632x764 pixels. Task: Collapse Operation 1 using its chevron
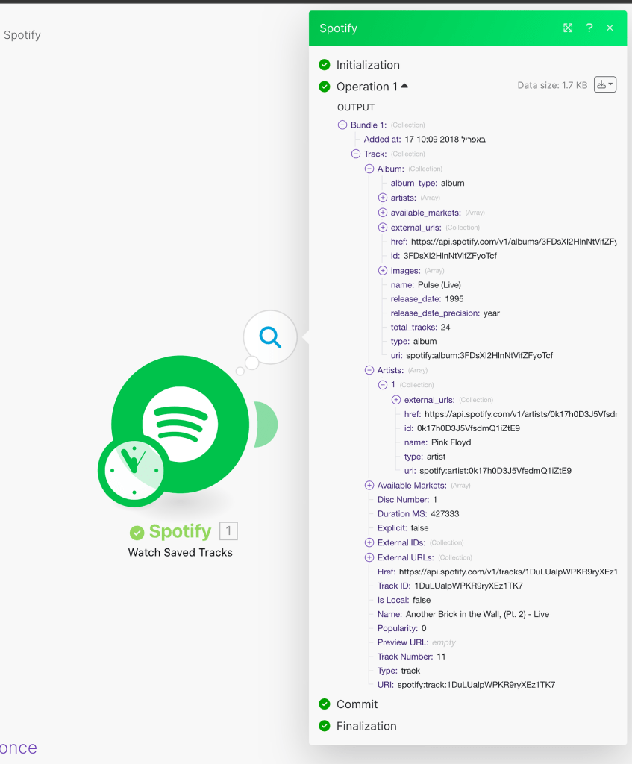404,85
